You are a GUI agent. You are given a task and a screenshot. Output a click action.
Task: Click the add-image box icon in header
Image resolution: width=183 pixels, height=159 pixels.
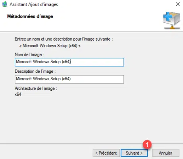click(172, 21)
